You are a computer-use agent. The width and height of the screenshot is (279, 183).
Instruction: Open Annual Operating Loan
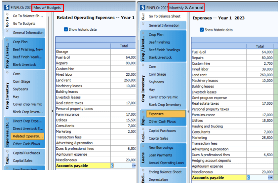pyautogui.click(x=166, y=163)
